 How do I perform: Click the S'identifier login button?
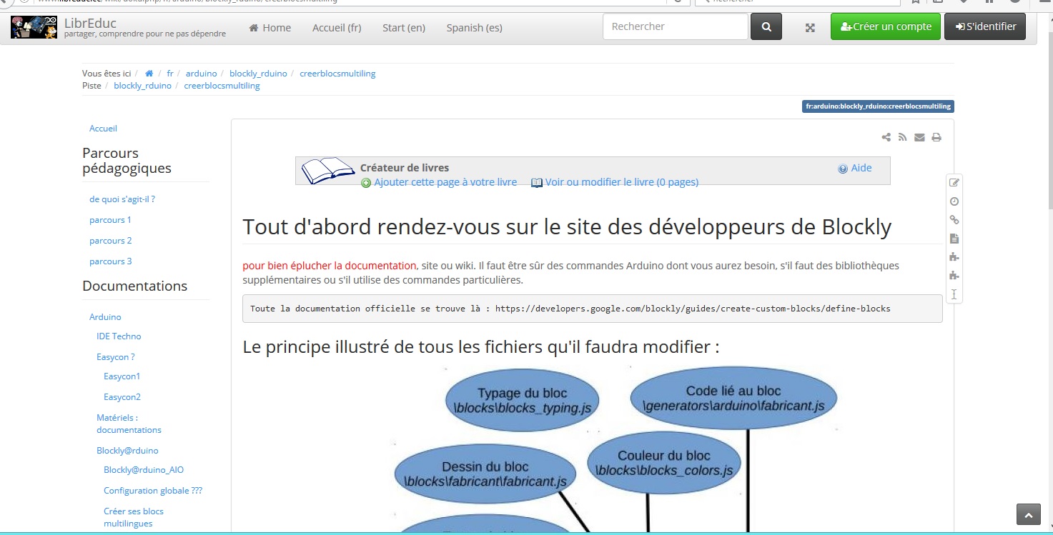985,26
